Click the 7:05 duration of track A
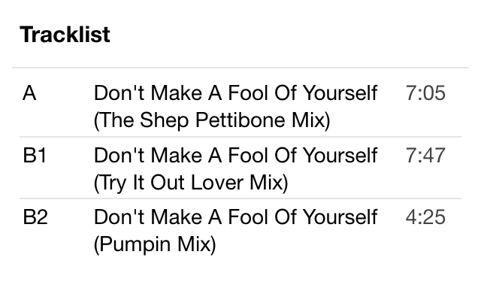The height and width of the screenshot is (294, 481). (425, 92)
